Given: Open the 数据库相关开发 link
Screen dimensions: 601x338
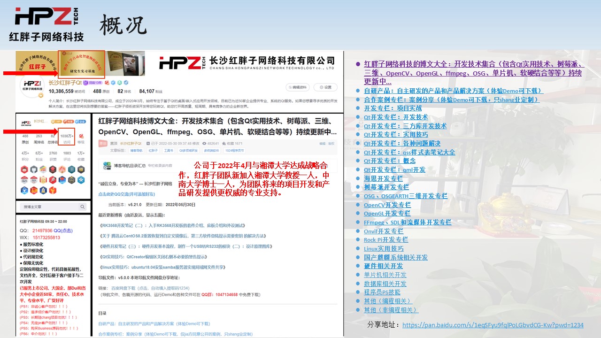Looking at the screenshot, I should [385, 284].
